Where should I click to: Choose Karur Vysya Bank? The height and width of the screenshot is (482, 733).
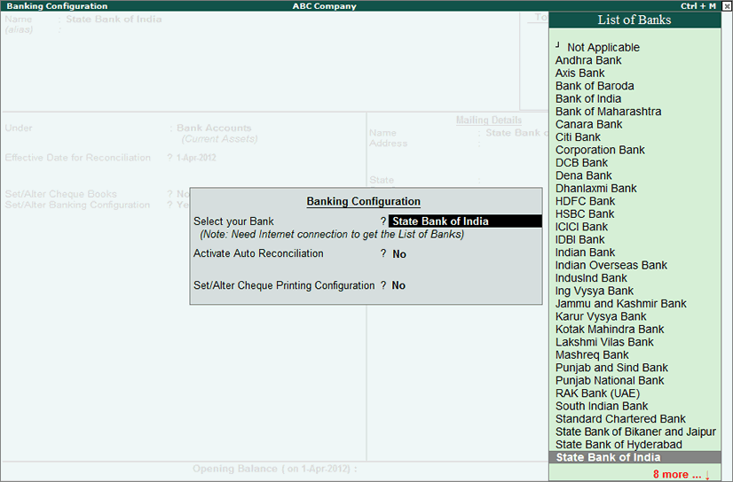[601, 316]
